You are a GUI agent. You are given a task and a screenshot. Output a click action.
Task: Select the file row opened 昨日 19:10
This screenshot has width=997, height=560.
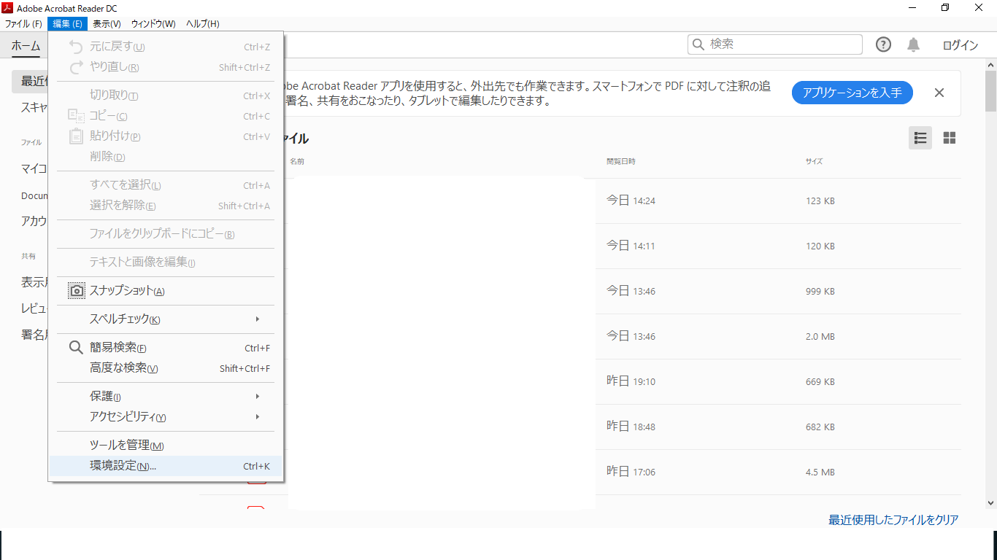pos(580,381)
